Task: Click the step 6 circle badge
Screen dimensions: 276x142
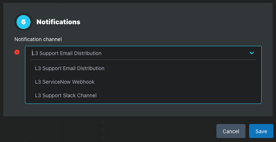Action: point(24,22)
